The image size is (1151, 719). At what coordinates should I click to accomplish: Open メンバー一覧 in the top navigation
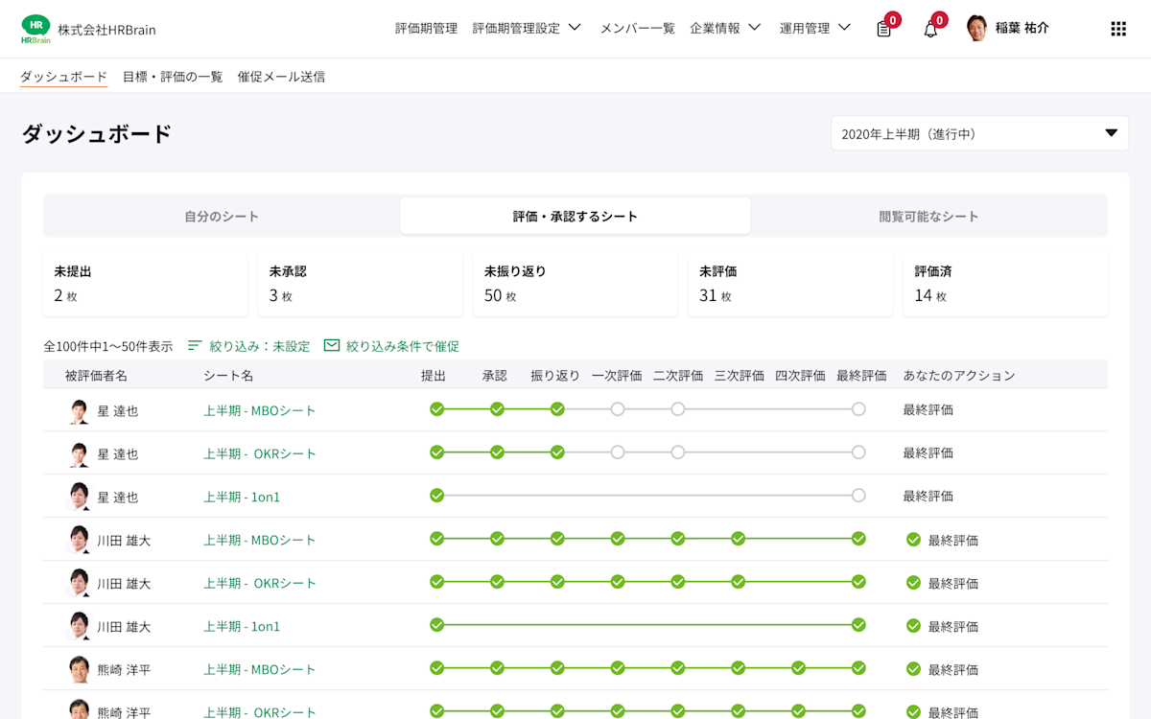pyautogui.click(x=638, y=29)
